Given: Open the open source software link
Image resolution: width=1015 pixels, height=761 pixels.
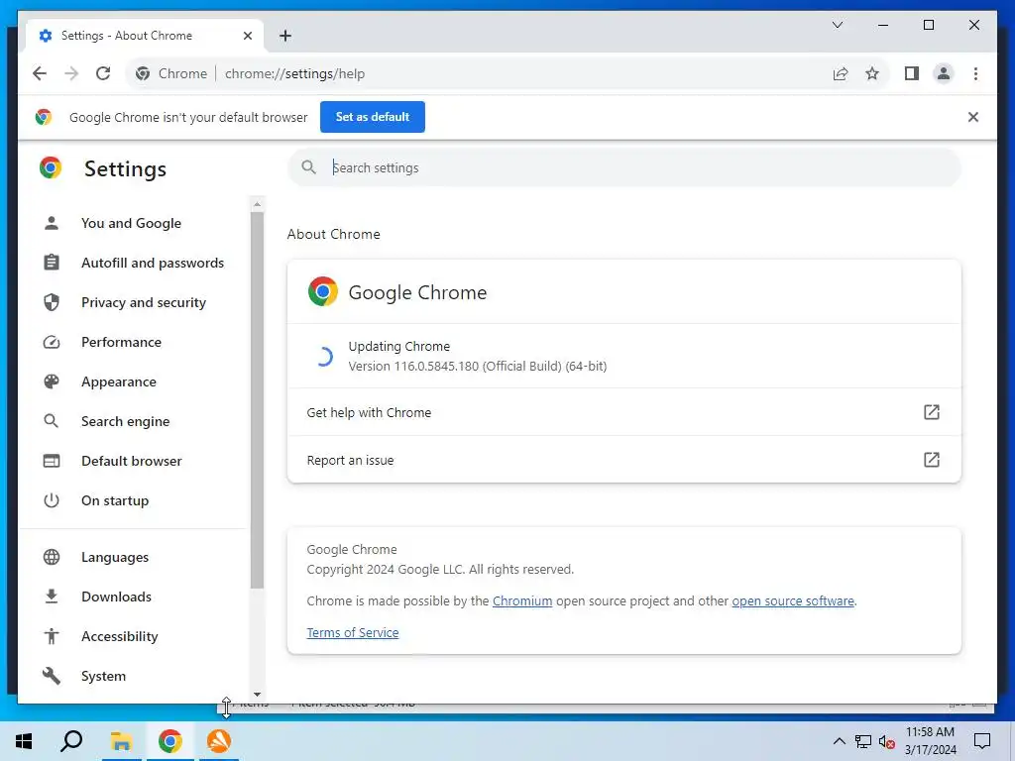Looking at the screenshot, I should tap(793, 601).
